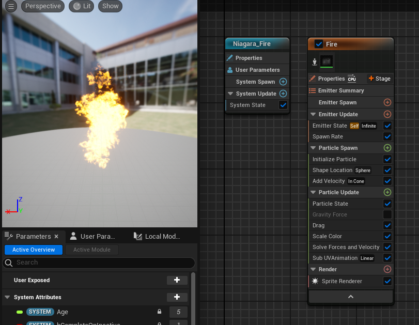Enable the Gravity Force module checkbox

coord(387,214)
